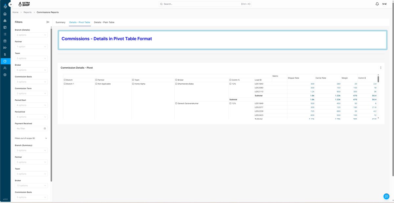Select the Details - Pivot Table tab
This screenshot has height=203, width=394.
click(x=80, y=22)
